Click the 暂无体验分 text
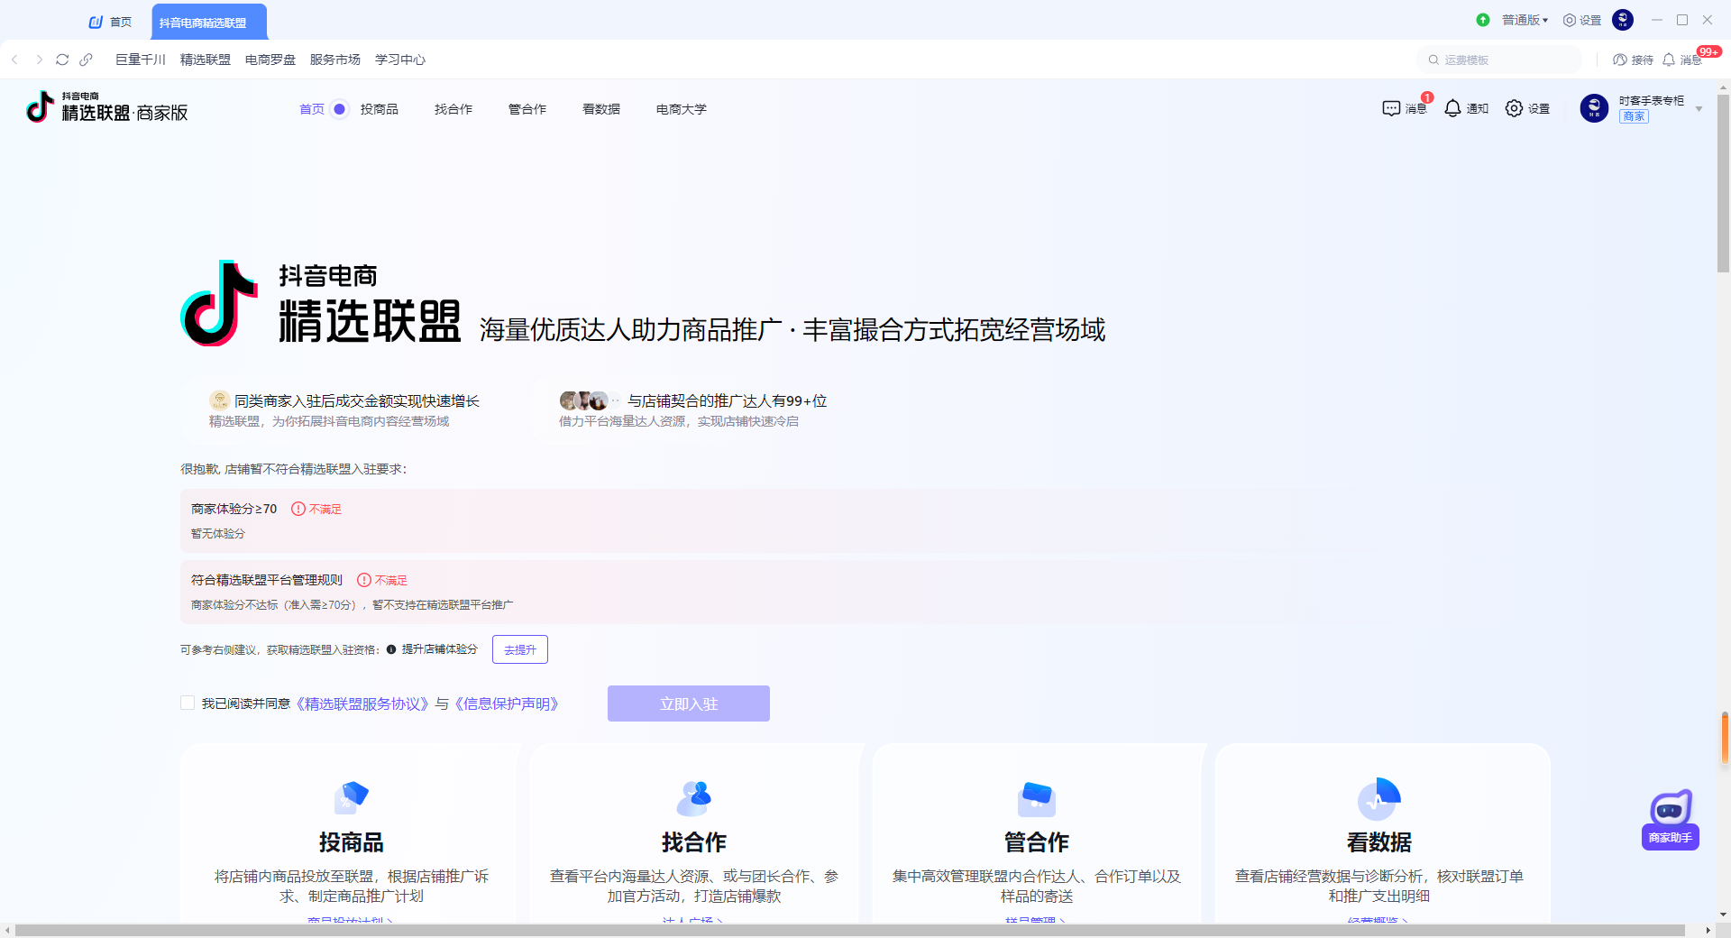Image resolution: width=1731 pixels, height=938 pixels. click(218, 533)
